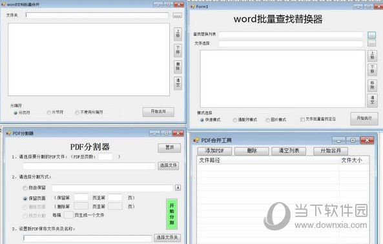Click 删除 in the Word merge window

(178, 66)
